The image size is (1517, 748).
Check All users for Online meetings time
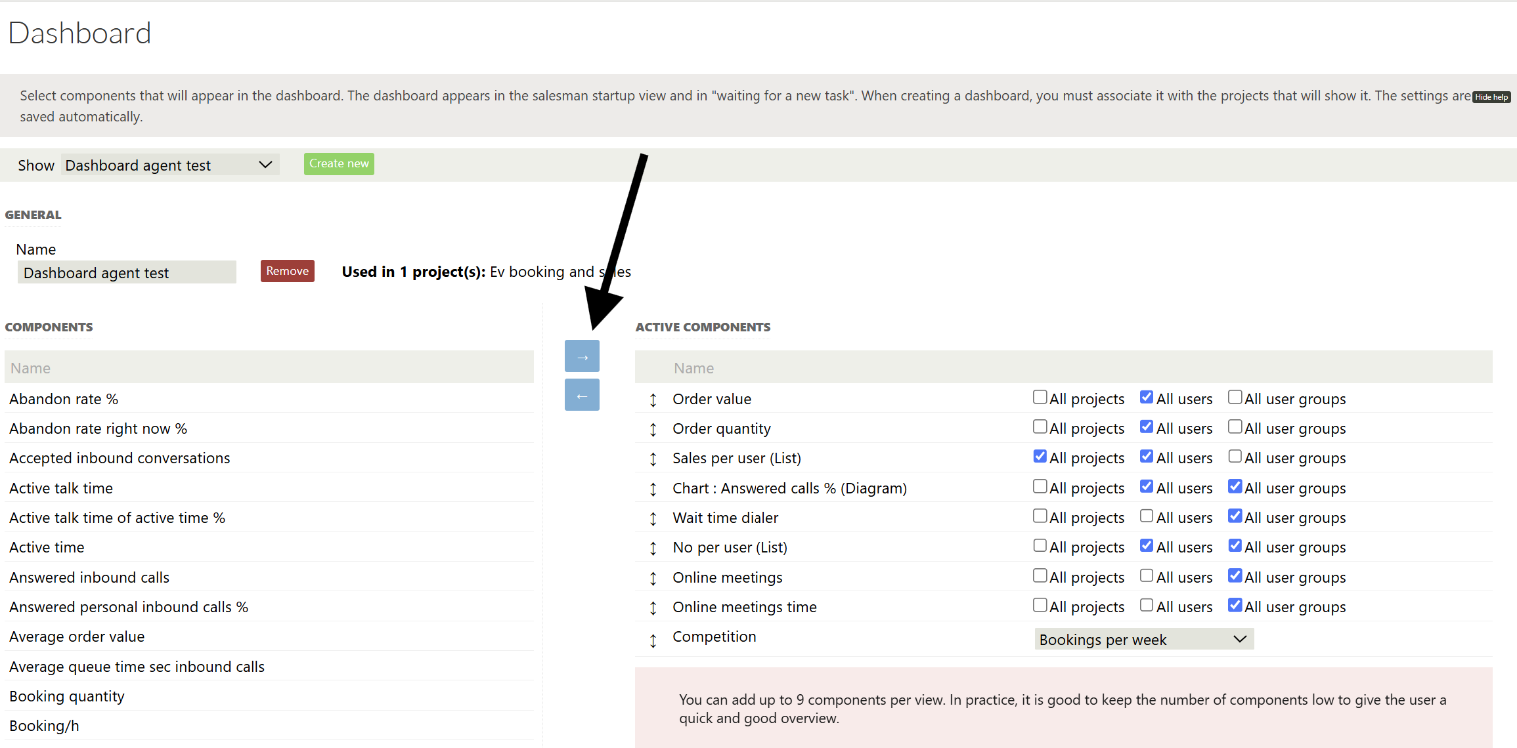pos(1147,606)
